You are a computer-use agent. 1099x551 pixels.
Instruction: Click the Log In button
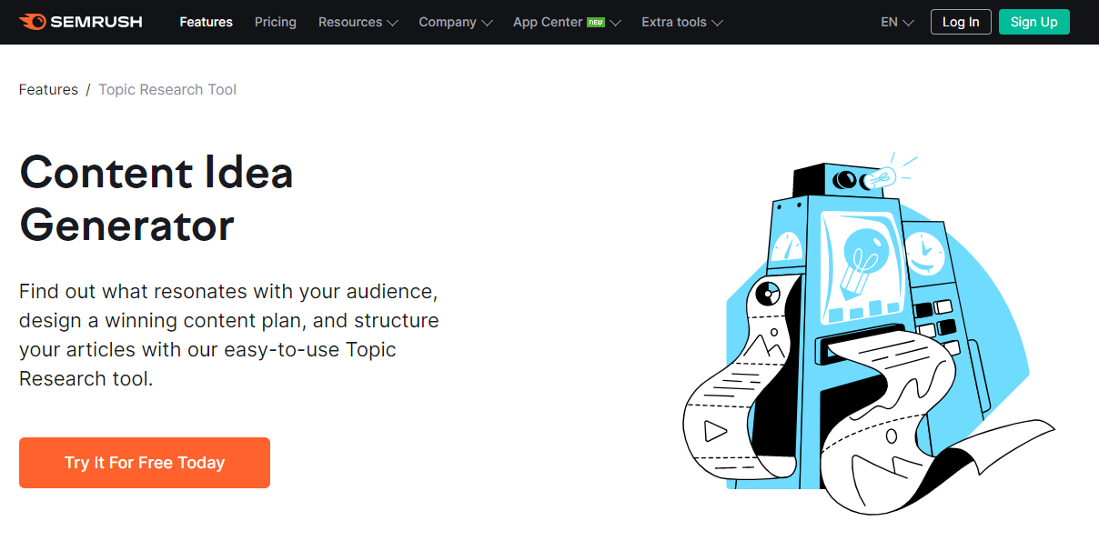(961, 22)
